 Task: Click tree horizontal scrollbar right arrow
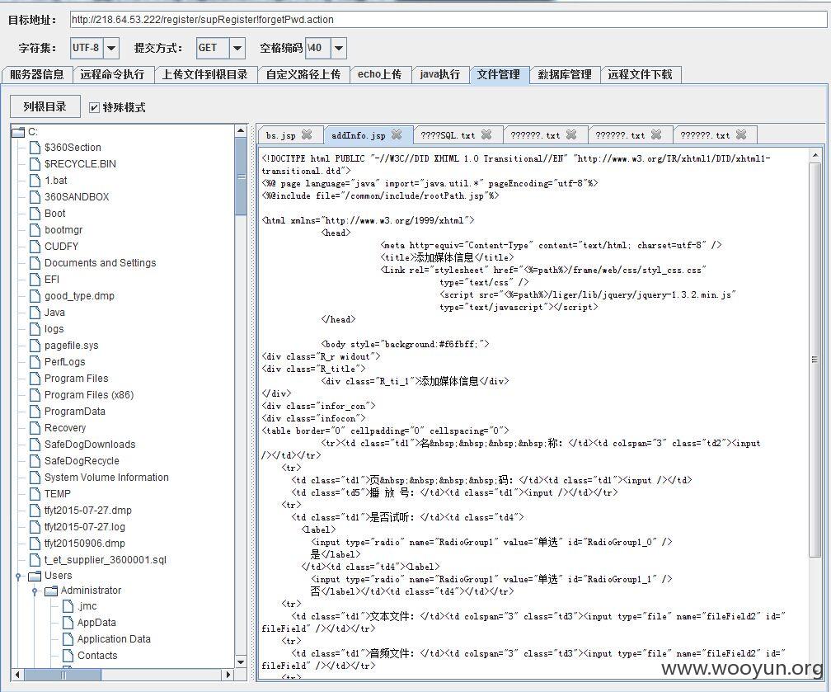coord(228,675)
